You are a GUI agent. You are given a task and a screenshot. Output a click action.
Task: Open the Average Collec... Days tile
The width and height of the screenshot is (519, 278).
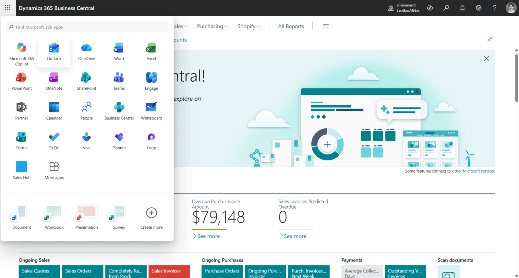[x=362, y=272]
